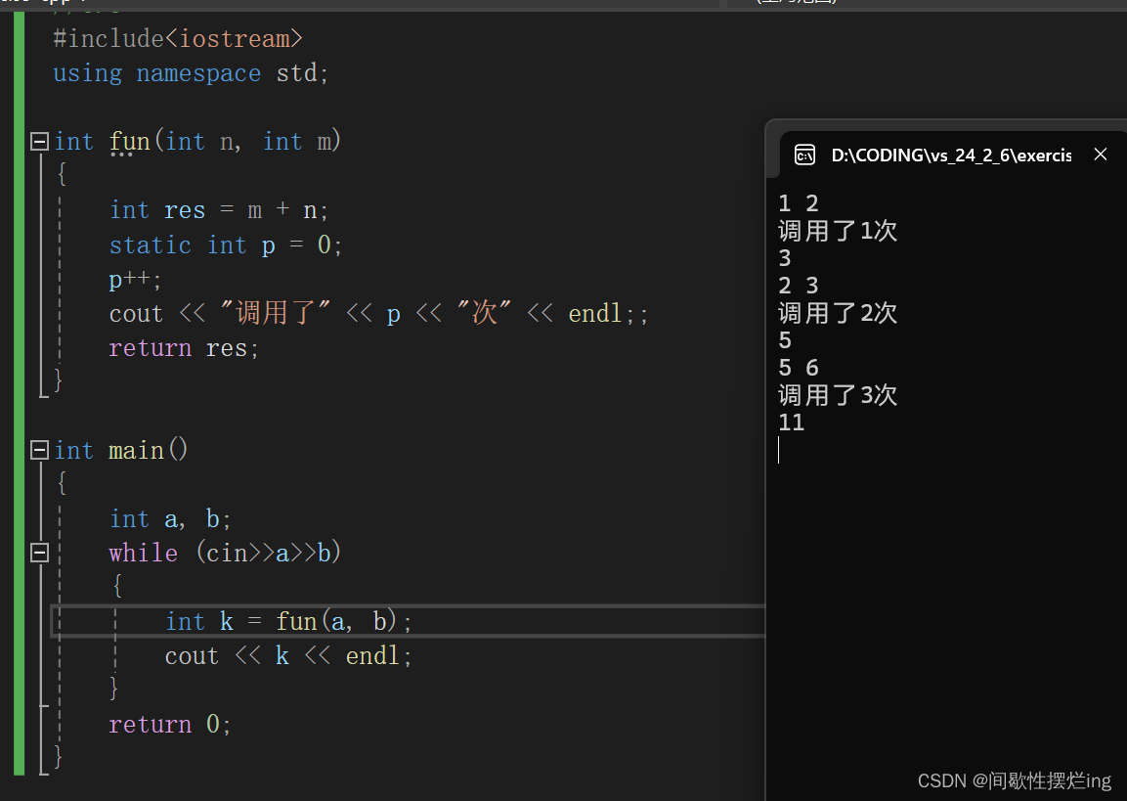
Task: Click on 'using namespace std;' line
Action: (191, 73)
